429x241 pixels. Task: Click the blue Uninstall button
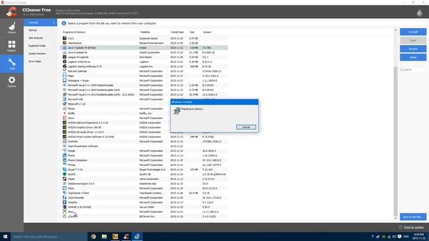coord(413,31)
